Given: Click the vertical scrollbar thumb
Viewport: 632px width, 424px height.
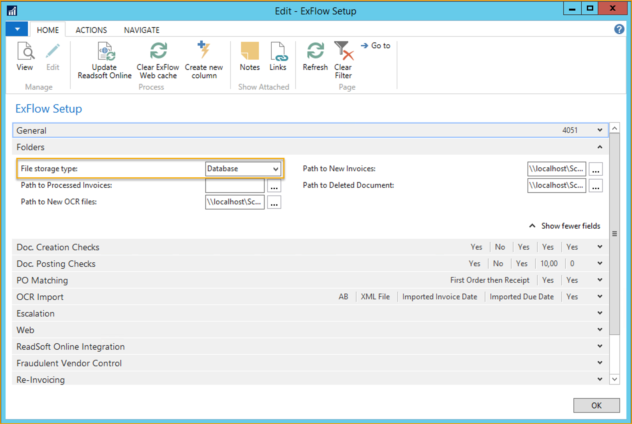Looking at the screenshot, I should click(614, 234).
